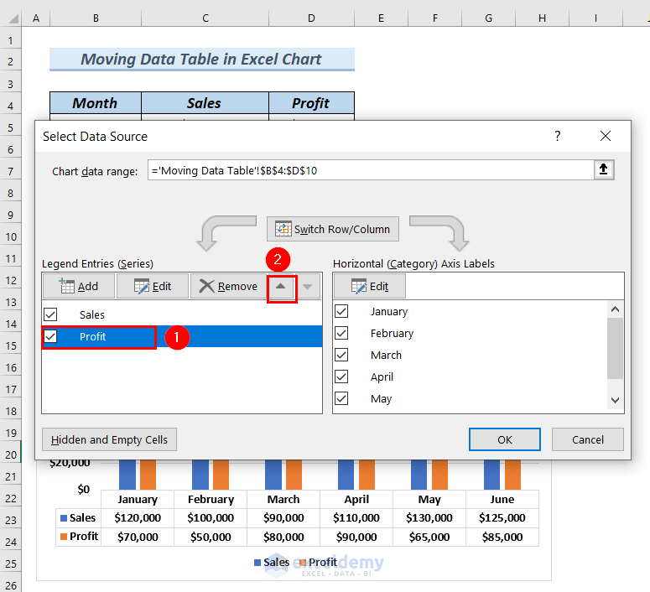Select the Profit series entry
The image size is (650, 592).
point(182,336)
